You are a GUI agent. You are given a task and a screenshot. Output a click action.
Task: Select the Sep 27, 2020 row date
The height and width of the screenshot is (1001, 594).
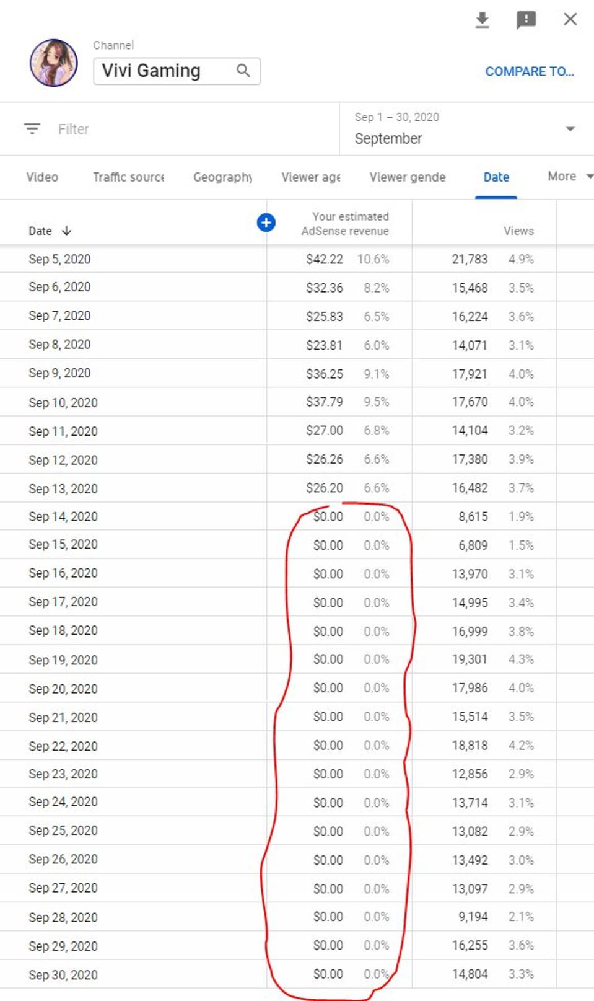point(63,888)
